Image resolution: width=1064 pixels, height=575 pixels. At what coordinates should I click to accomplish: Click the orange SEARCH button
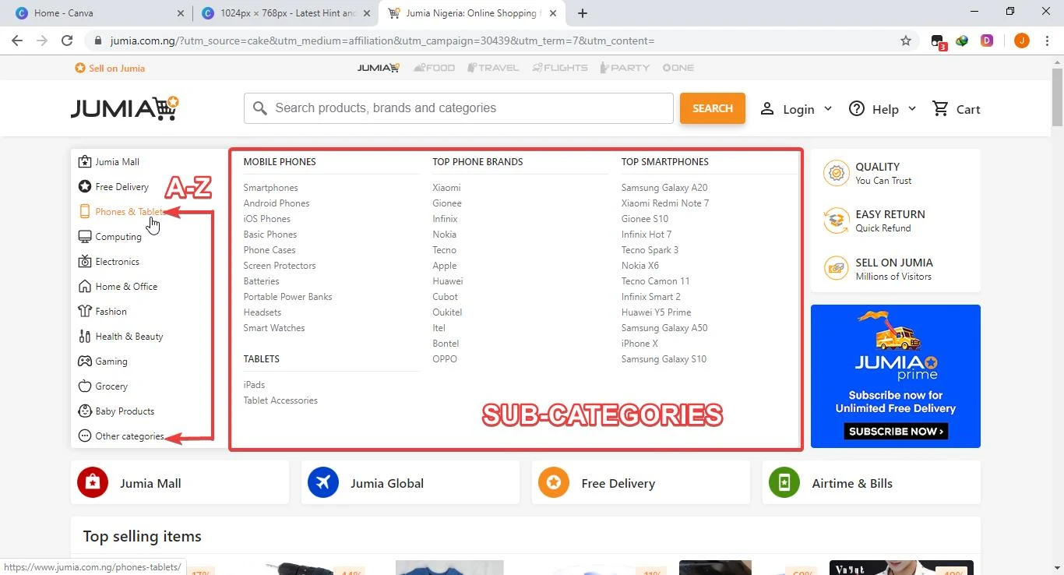[713, 108]
